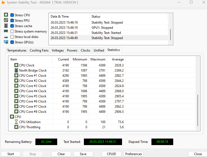Click the Start button
The image size is (207, 157).
click(11, 154)
